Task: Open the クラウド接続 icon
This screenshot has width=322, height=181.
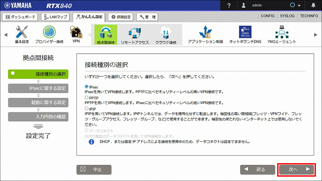Action: (x=166, y=34)
